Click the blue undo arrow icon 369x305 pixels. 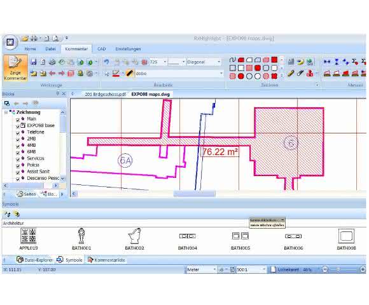[106, 62]
